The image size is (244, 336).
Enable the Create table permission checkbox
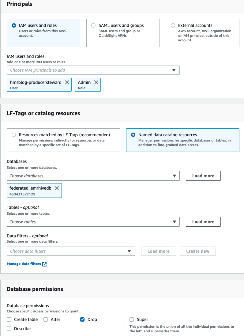pos(9,319)
